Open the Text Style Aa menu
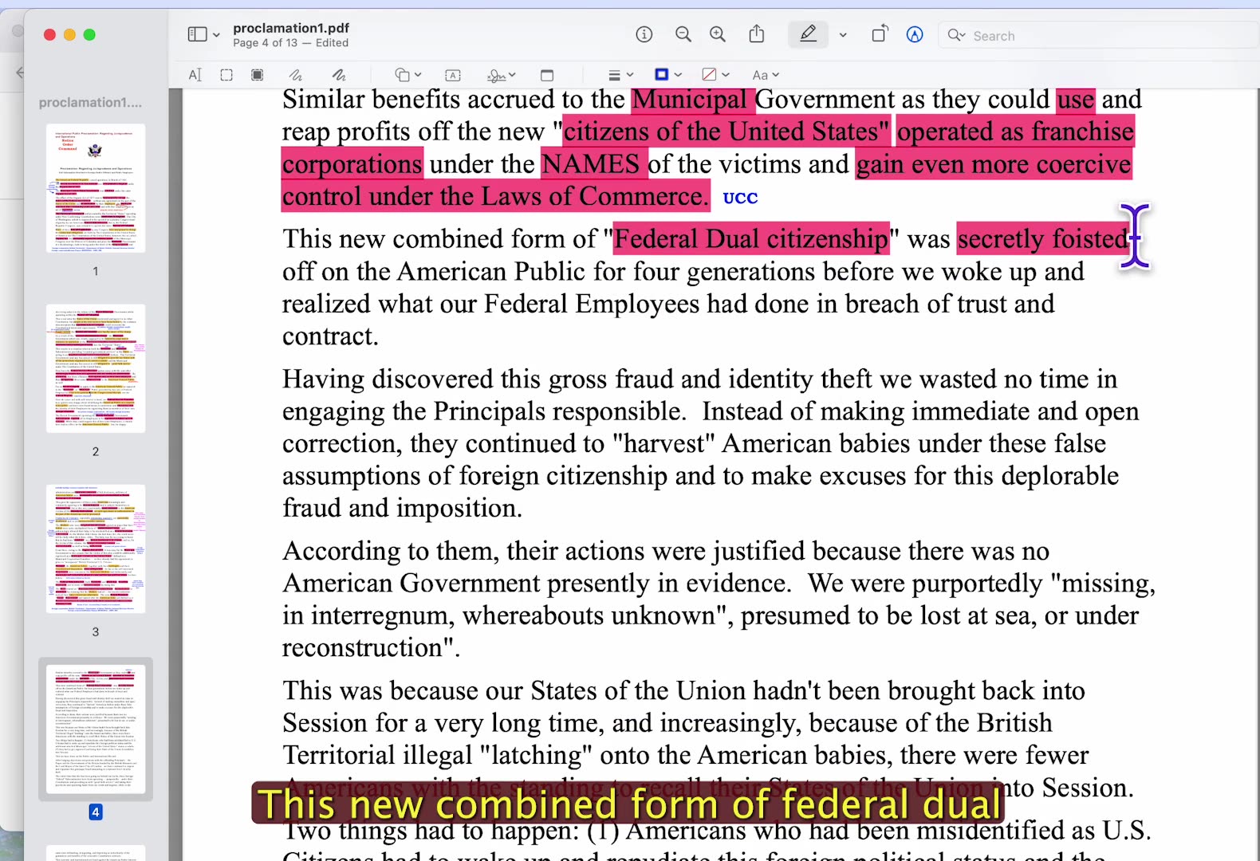1260x861 pixels. [766, 75]
